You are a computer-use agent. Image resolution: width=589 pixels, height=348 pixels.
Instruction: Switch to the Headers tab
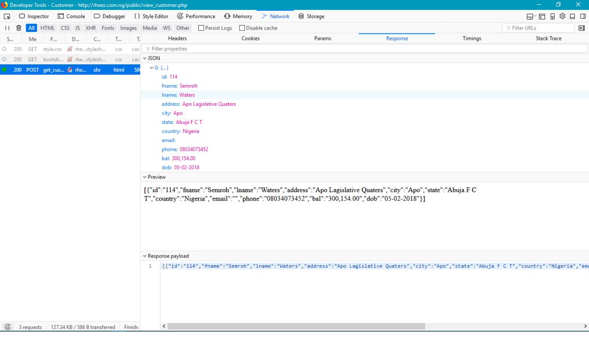coord(177,38)
